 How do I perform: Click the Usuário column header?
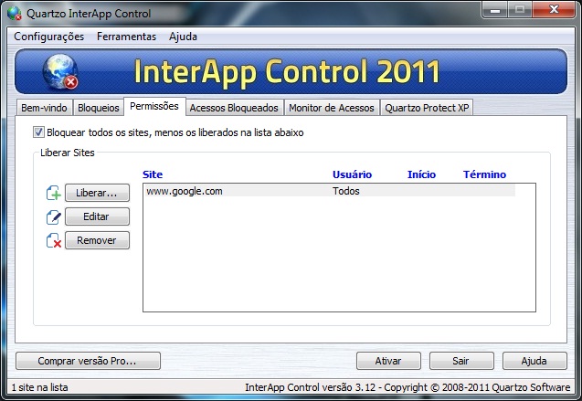[352, 174]
